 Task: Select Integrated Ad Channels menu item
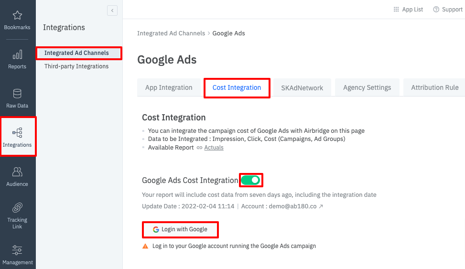(x=79, y=53)
